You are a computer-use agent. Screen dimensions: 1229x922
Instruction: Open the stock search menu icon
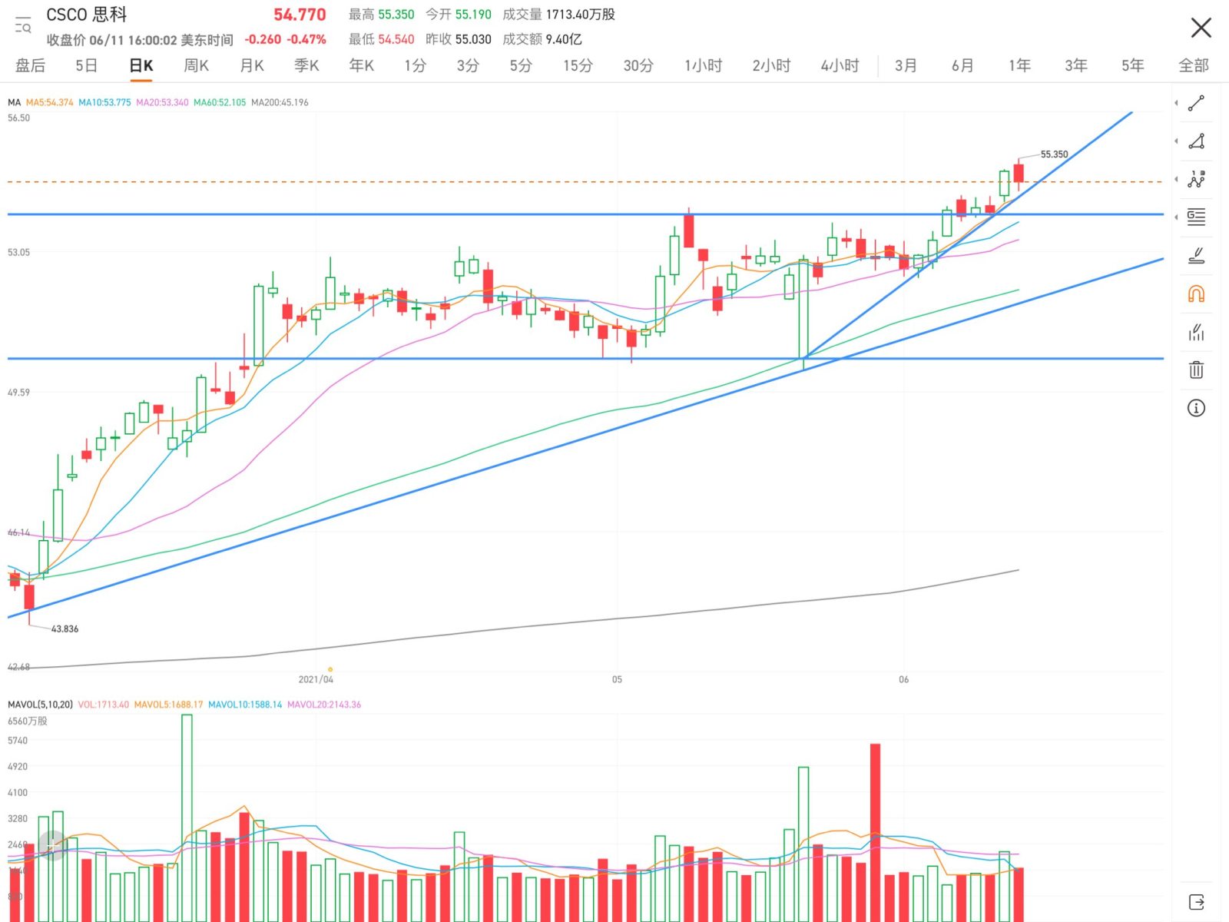click(23, 25)
